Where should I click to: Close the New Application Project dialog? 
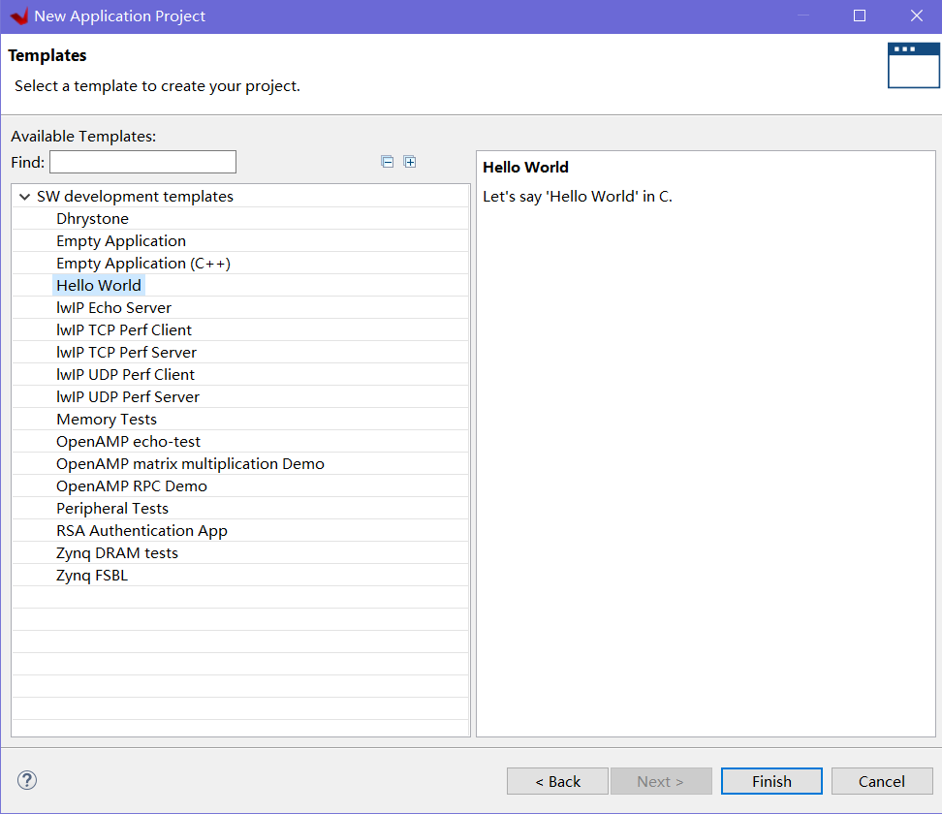pyautogui.click(x=916, y=16)
